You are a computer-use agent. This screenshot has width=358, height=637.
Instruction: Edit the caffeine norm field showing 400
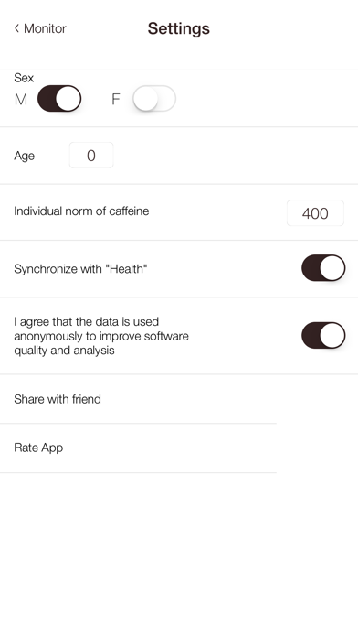click(x=315, y=213)
